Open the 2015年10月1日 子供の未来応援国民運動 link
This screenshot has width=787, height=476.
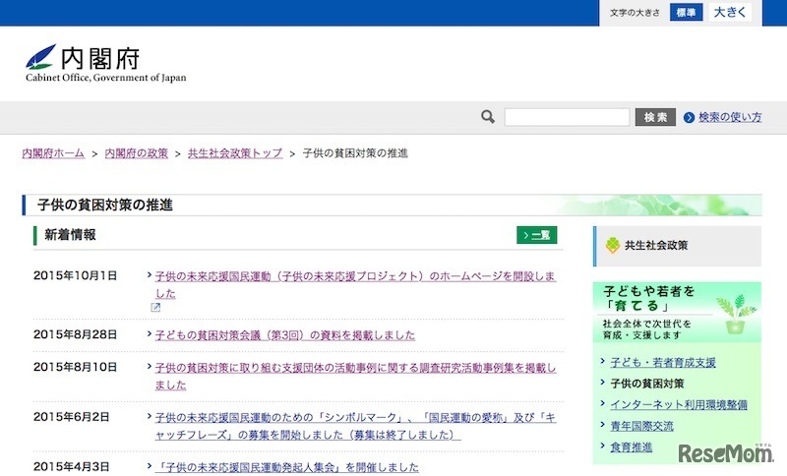pos(355,284)
